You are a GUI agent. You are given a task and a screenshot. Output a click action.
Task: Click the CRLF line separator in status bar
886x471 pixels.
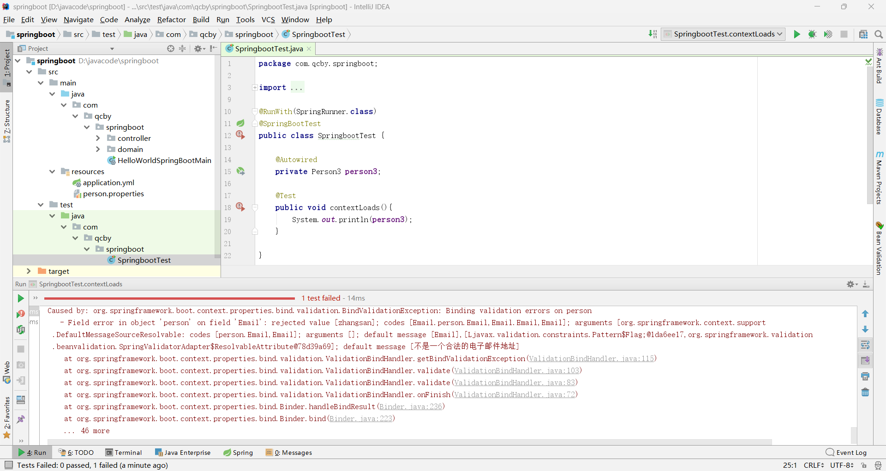pyautogui.click(x=814, y=465)
